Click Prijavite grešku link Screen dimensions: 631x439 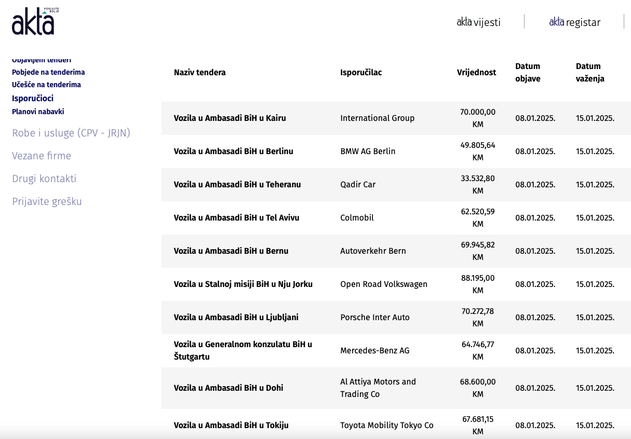[47, 201]
